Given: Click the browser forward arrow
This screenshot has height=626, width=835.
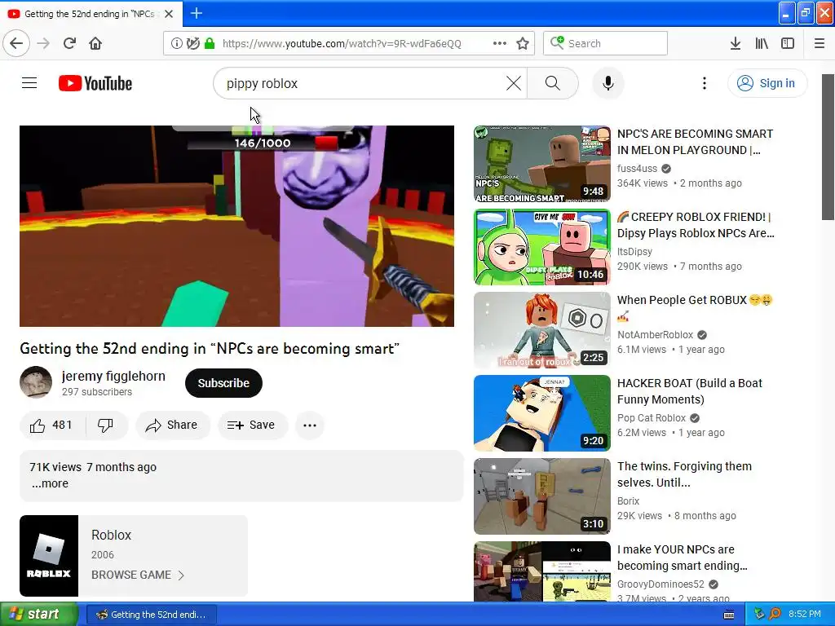Looking at the screenshot, I should (43, 43).
